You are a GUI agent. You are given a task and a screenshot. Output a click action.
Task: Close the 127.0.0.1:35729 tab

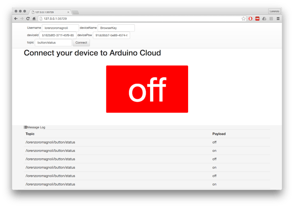(68, 12)
